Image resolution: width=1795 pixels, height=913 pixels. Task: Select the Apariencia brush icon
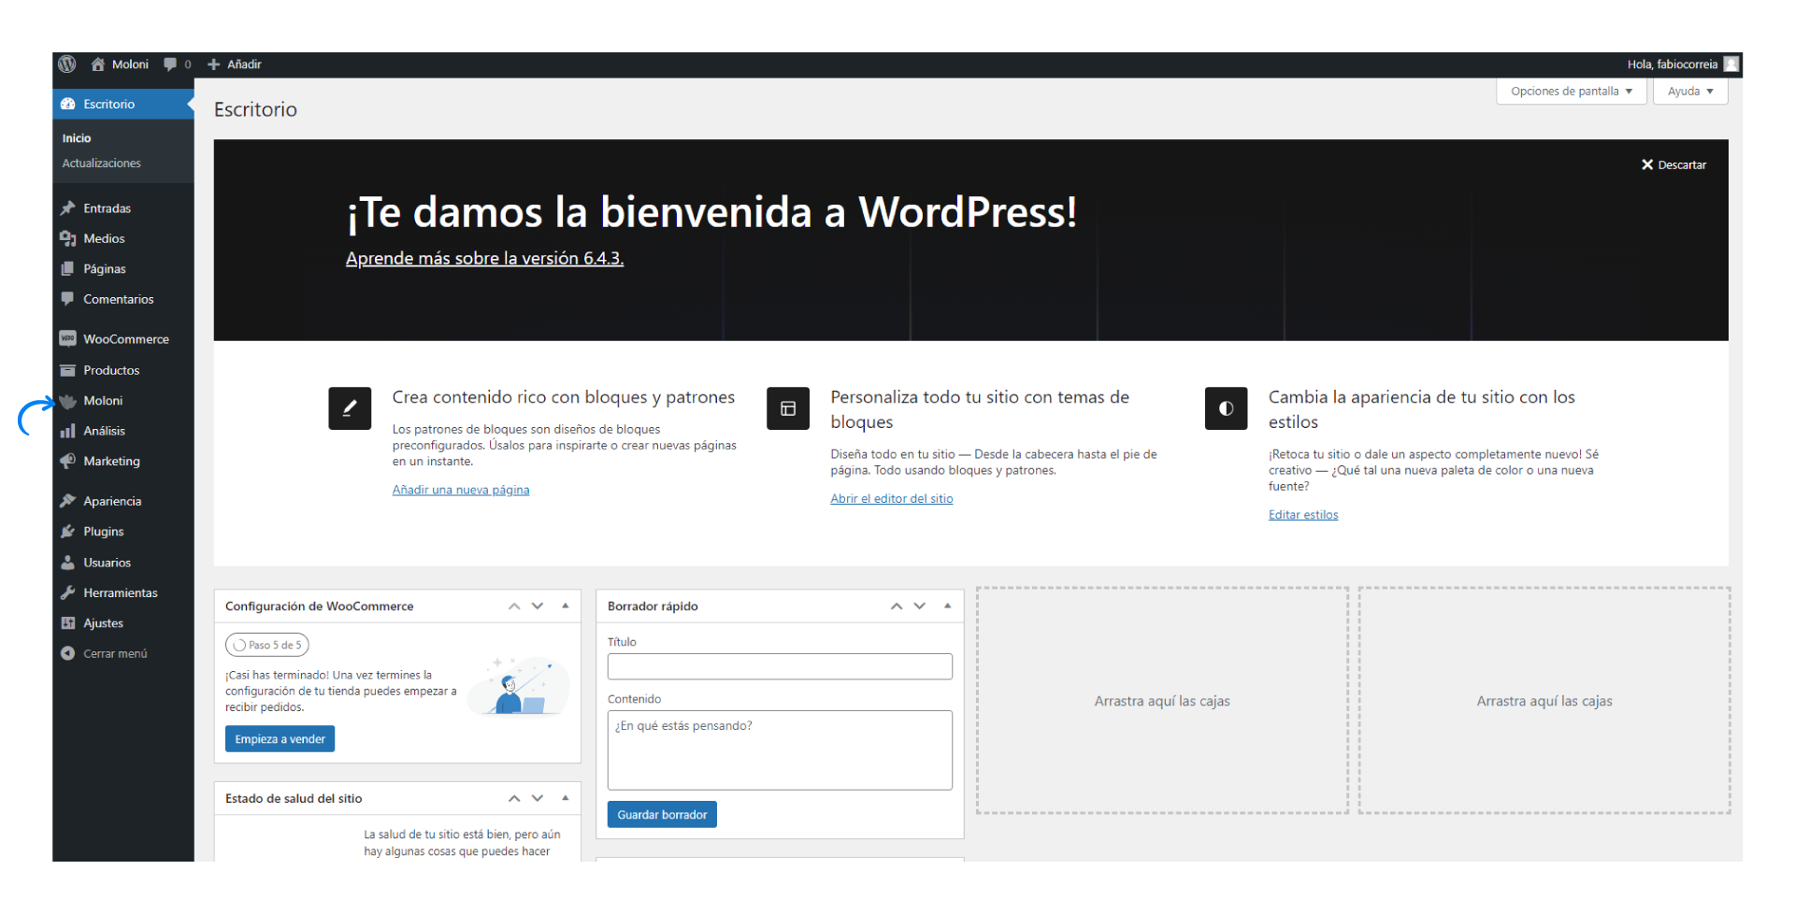tap(68, 500)
